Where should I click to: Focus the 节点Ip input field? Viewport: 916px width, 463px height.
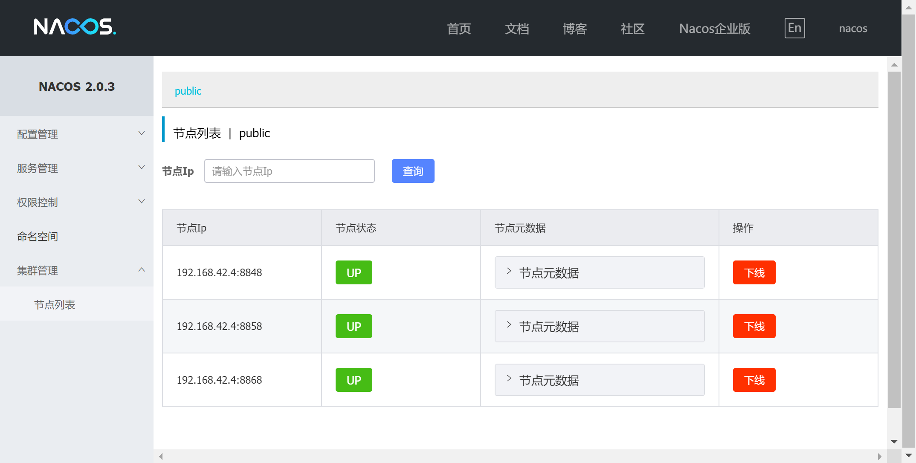click(290, 171)
